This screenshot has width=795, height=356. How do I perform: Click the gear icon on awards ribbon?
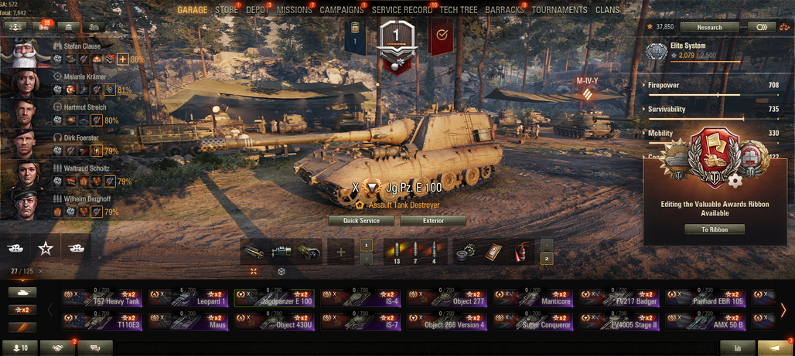point(733,180)
